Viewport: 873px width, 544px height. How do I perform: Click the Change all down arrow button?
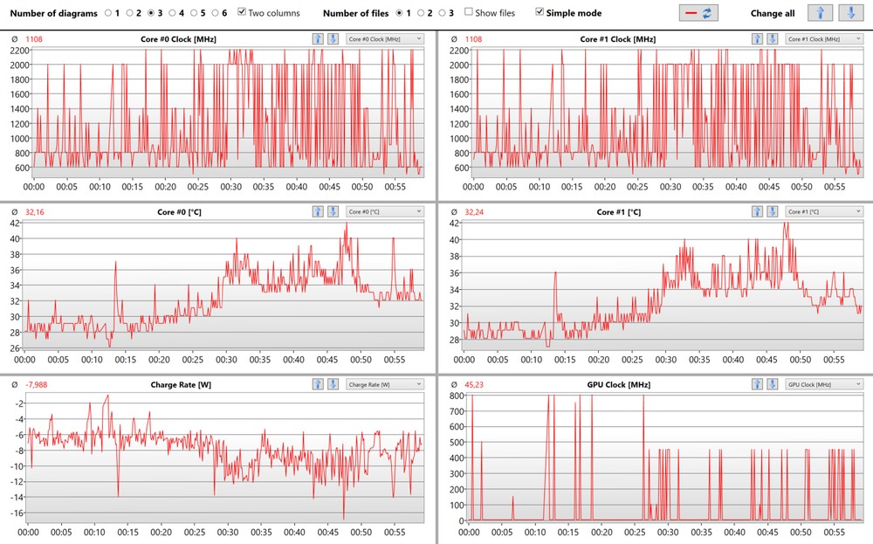tap(848, 13)
